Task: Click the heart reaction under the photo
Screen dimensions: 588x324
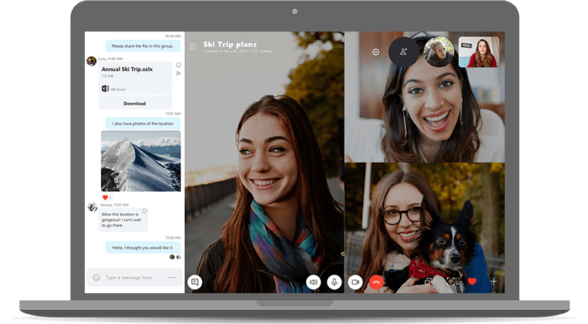Action: (106, 197)
